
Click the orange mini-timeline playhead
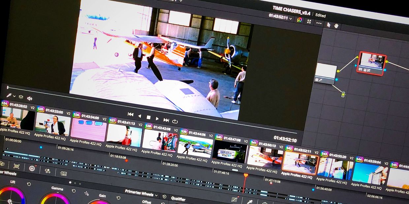[x=246, y=175]
